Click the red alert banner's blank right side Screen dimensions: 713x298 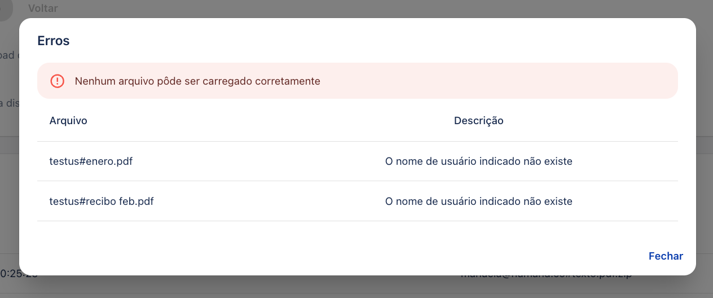[536, 81]
